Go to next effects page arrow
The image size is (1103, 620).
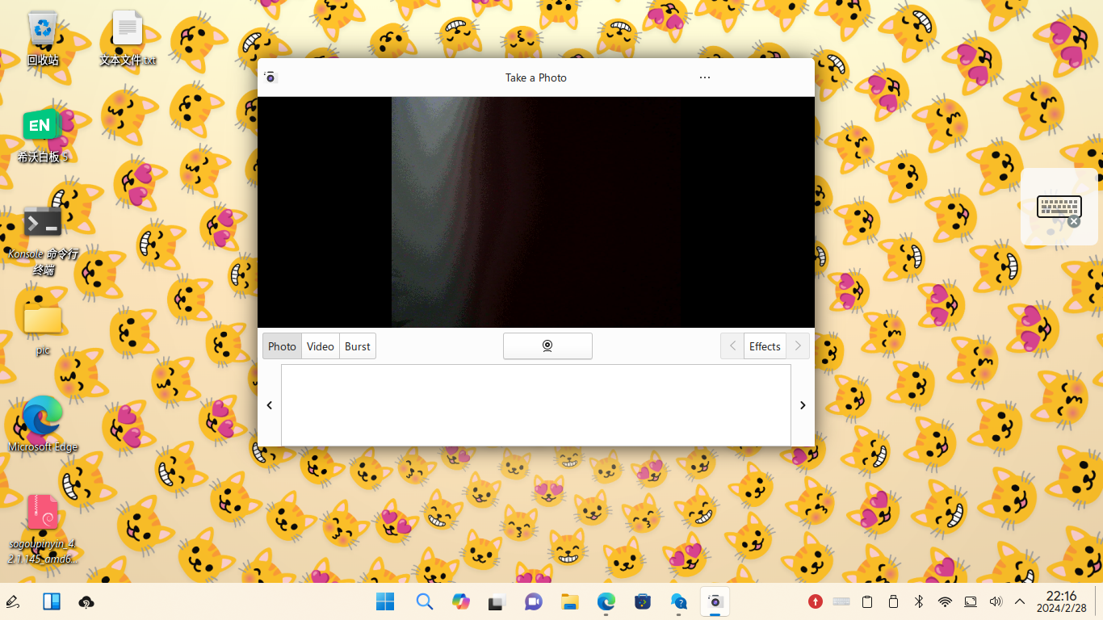pyautogui.click(x=798, y=346)
